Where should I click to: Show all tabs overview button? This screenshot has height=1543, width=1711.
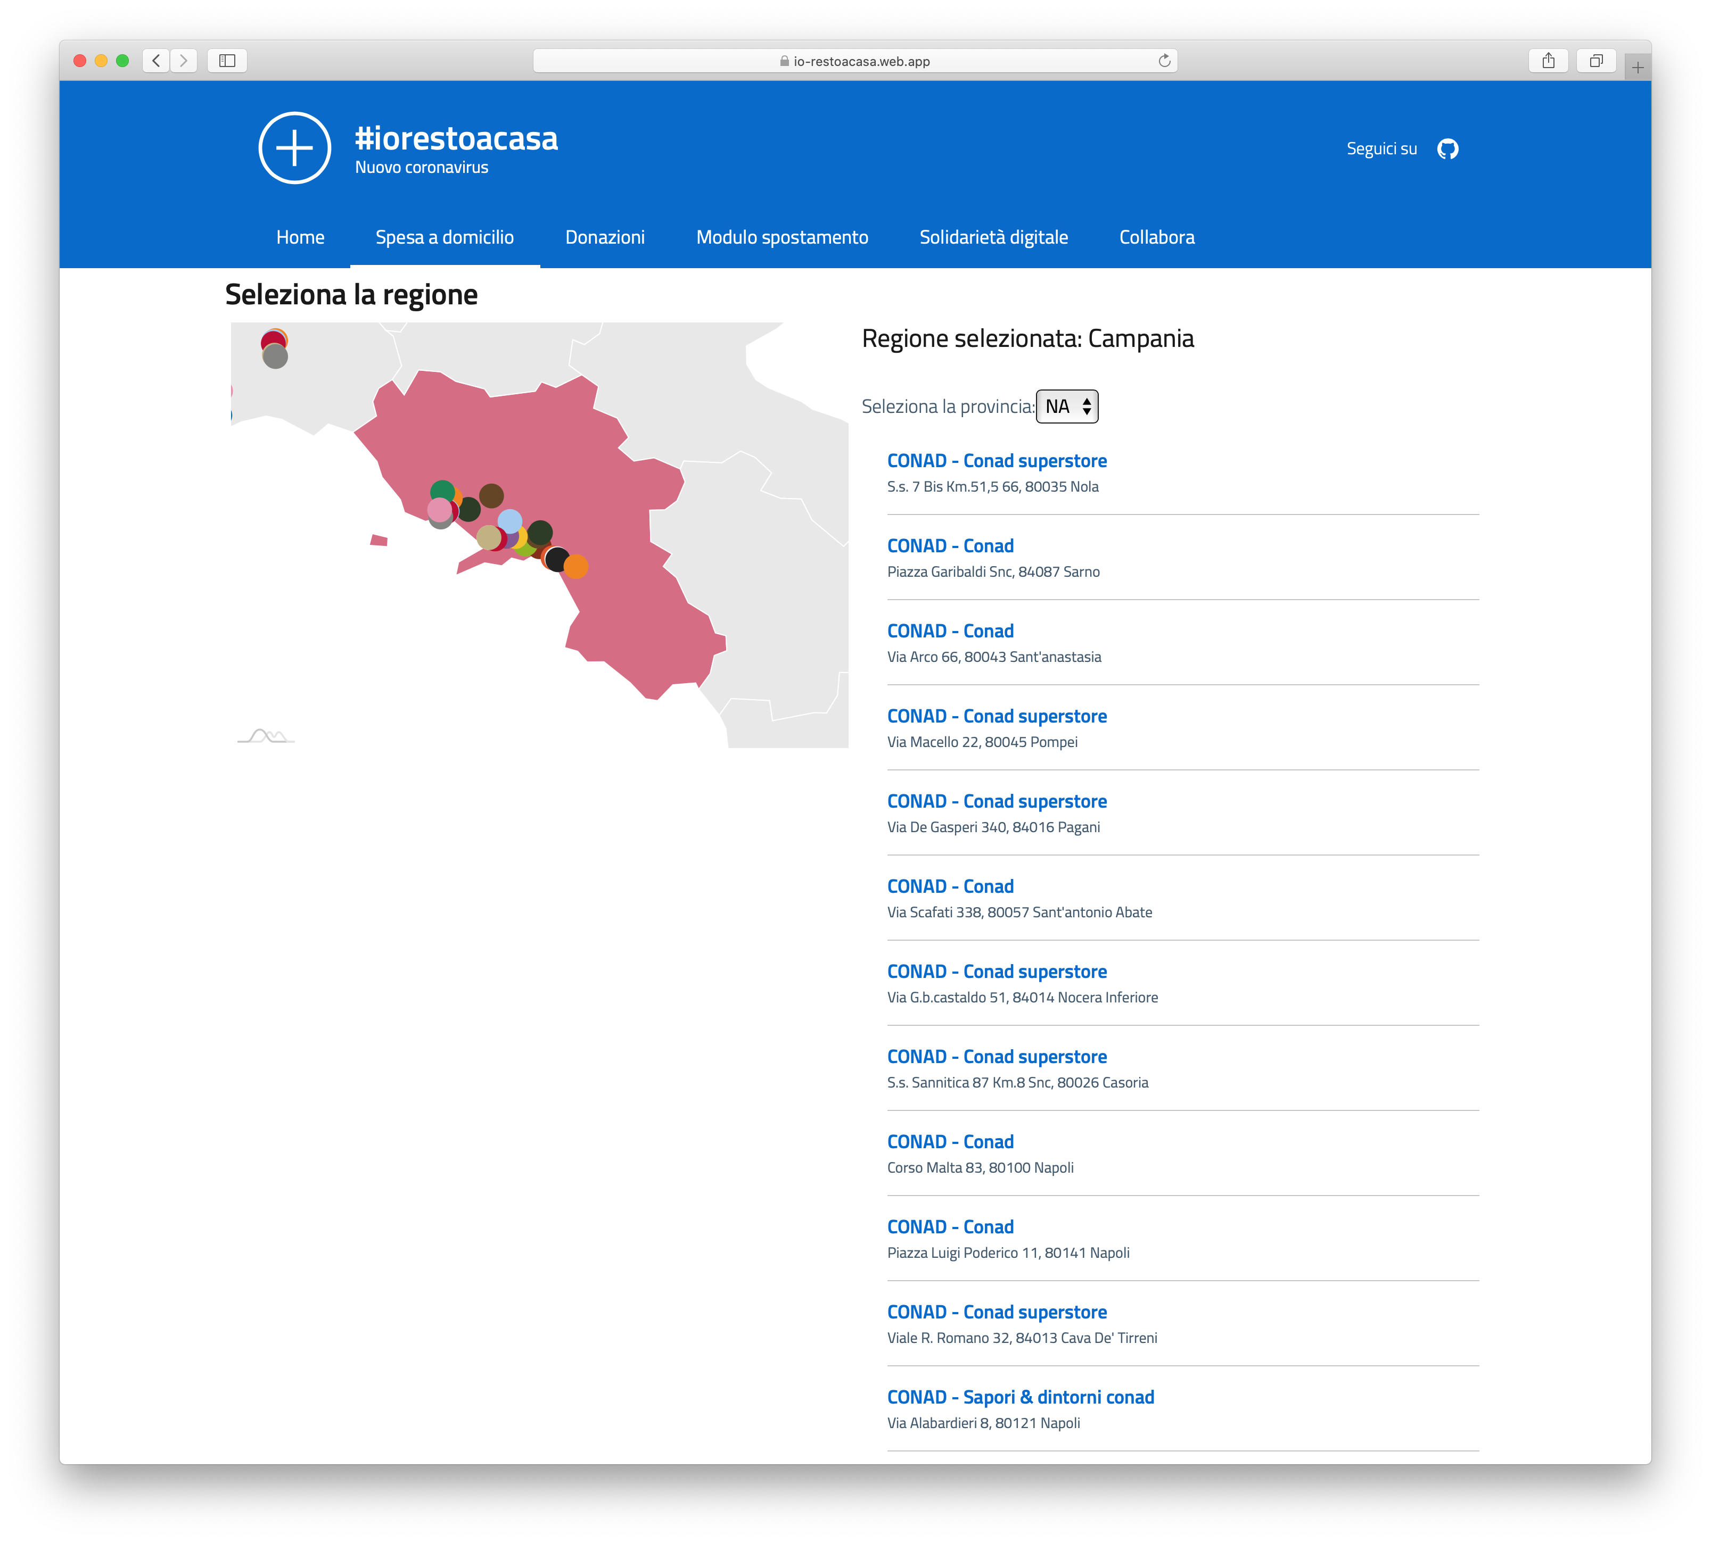click(1595, 60)
